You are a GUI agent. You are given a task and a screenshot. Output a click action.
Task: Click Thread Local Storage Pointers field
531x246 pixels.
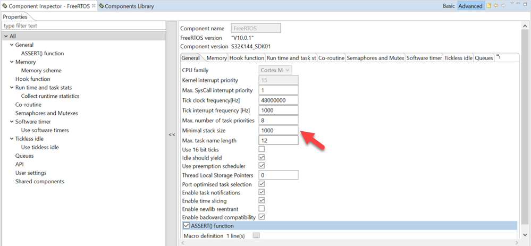tap(279, 175)
